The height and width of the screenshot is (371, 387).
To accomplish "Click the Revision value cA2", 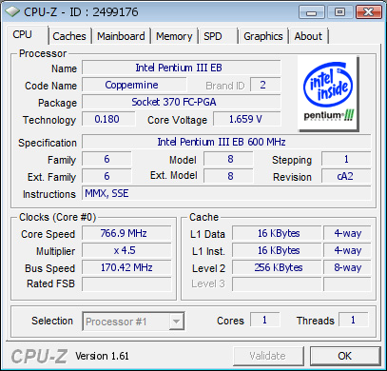I will point(346,176).
